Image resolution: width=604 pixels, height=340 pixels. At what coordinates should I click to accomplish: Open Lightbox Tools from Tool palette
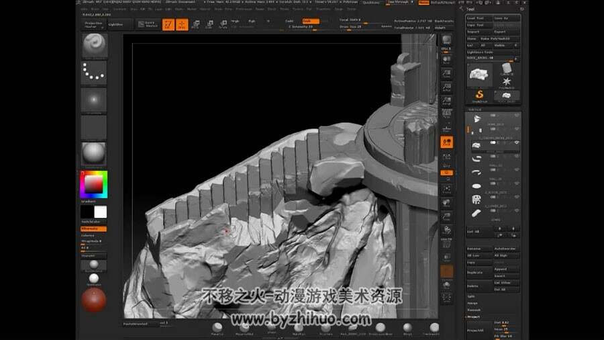[493, 52]
